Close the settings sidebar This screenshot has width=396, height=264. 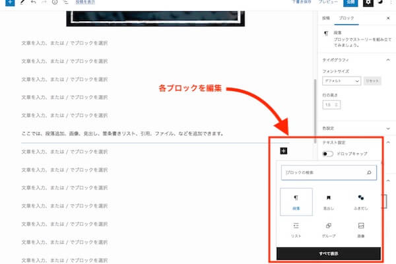[x=388, y=18]
